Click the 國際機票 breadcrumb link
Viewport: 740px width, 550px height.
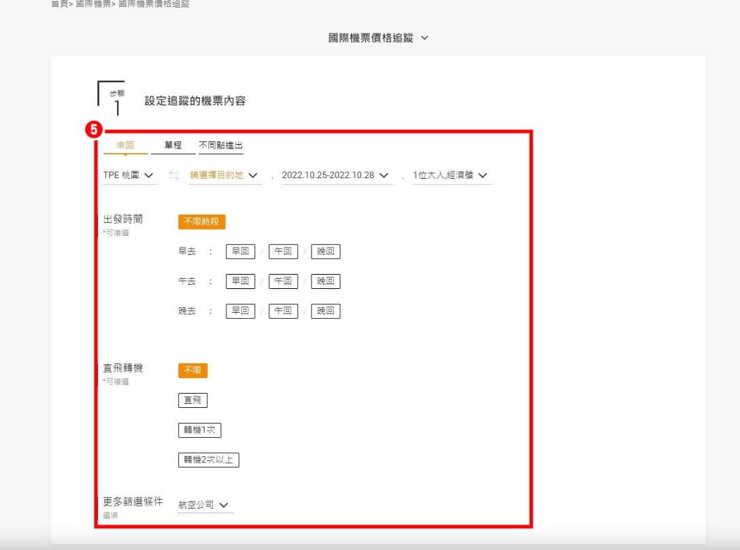92,4
